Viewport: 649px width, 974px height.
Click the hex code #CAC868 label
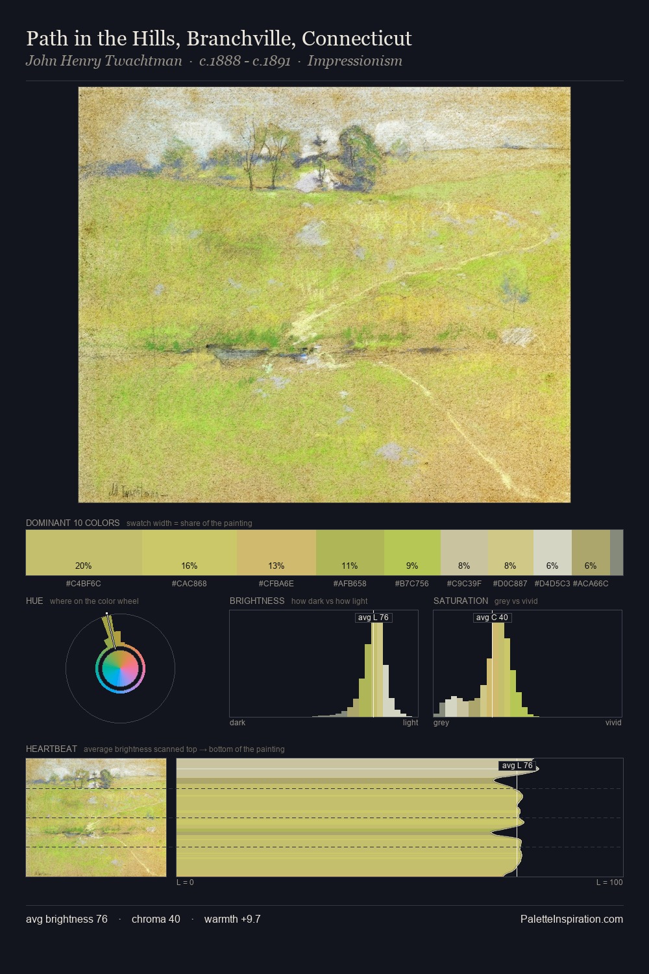coord(190,584)
